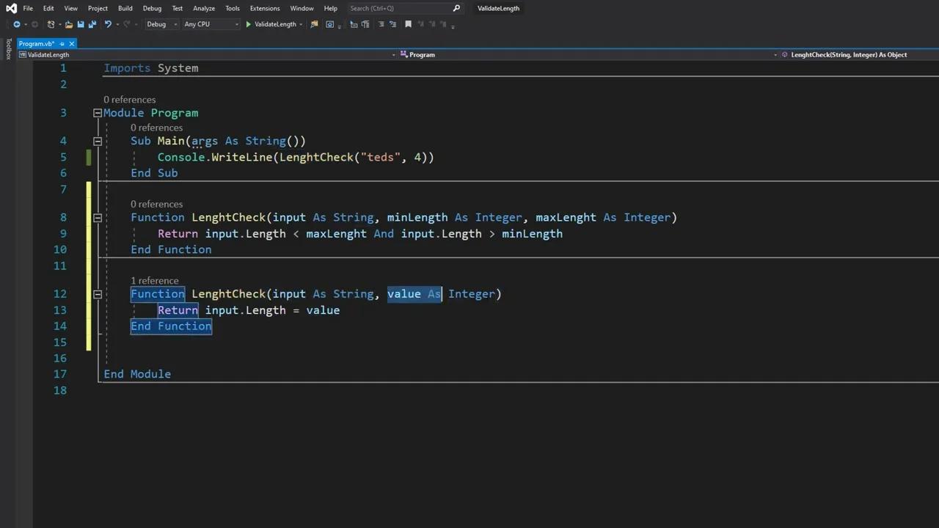
Task: Click the Open File folder icon
Action: [x=68, y=24]
